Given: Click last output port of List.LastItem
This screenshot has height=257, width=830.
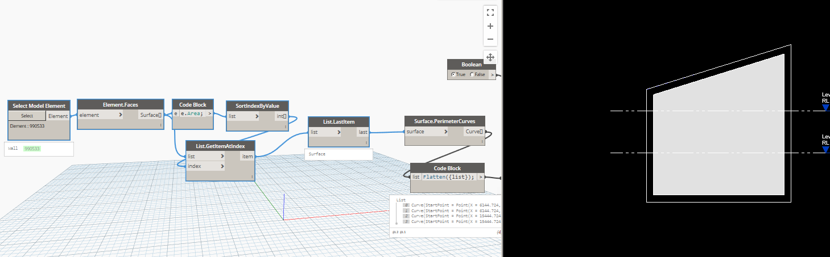Looking at the screenshot, I should click(x=362, y=132).
